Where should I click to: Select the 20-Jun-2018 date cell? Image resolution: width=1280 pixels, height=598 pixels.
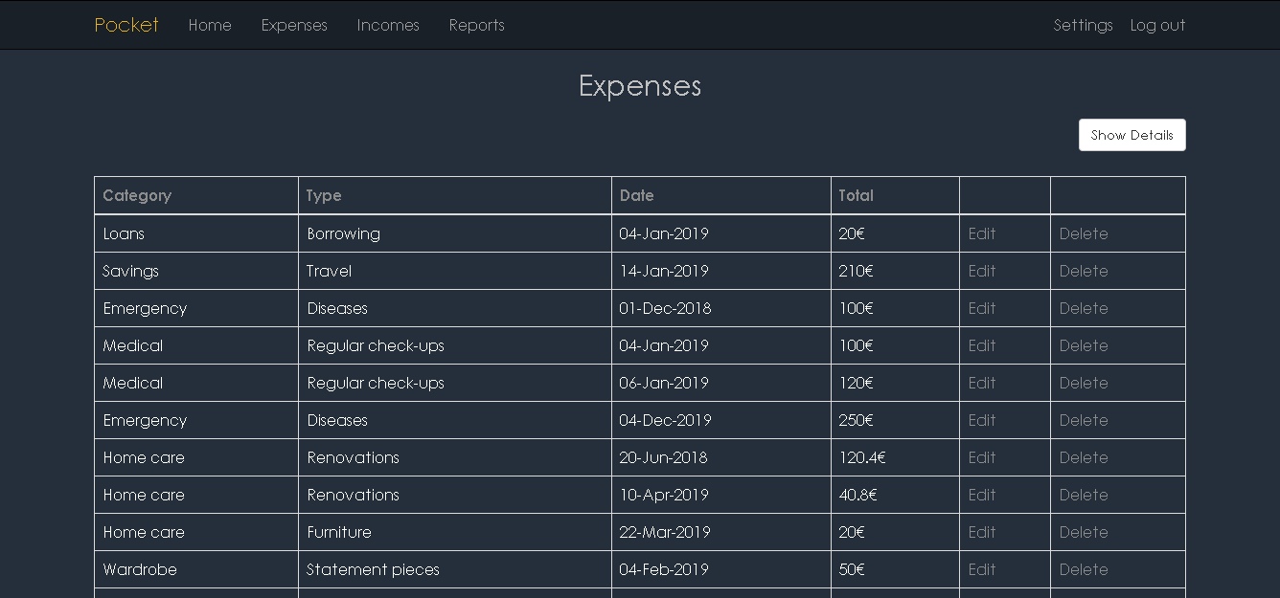click(x=721, y=457)
